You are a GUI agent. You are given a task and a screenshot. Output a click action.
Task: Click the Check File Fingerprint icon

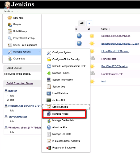coord(10,45)
